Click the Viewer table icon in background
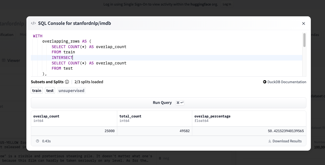 click(4, 61)
